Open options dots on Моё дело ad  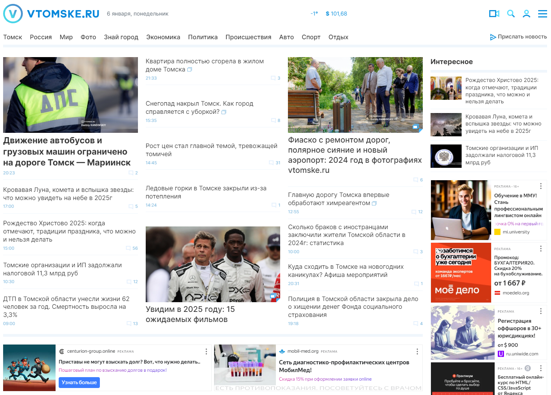(541, 249)
